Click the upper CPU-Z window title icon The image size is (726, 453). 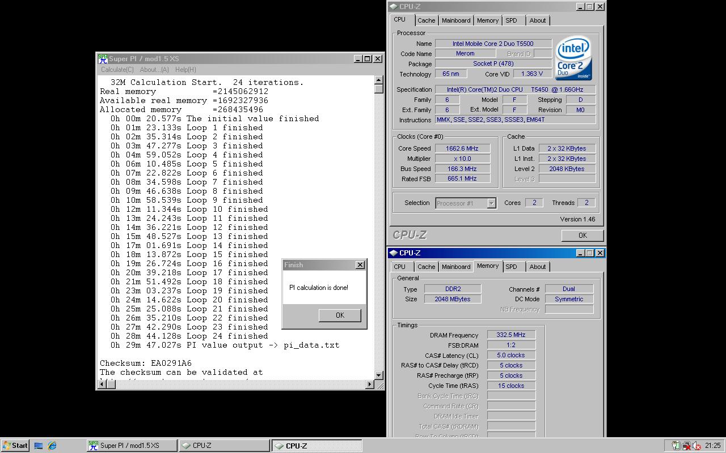(394, 7)
